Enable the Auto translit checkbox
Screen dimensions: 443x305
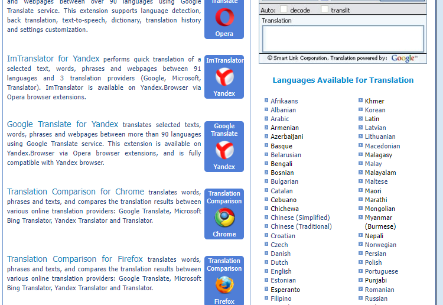325,9
